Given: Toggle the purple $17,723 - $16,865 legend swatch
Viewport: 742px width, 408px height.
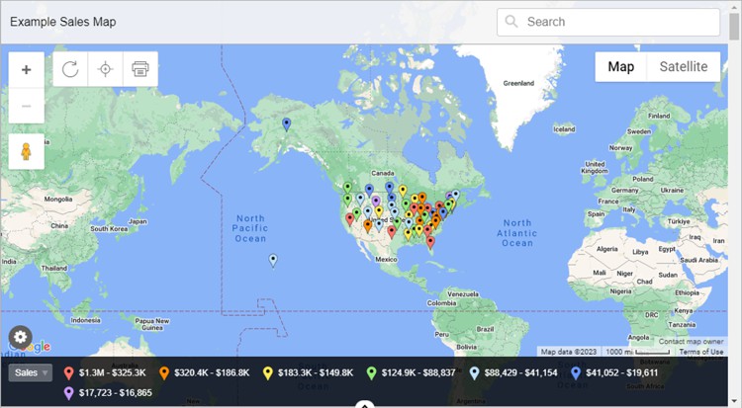Looking at the screenshot, I should 107,392.
